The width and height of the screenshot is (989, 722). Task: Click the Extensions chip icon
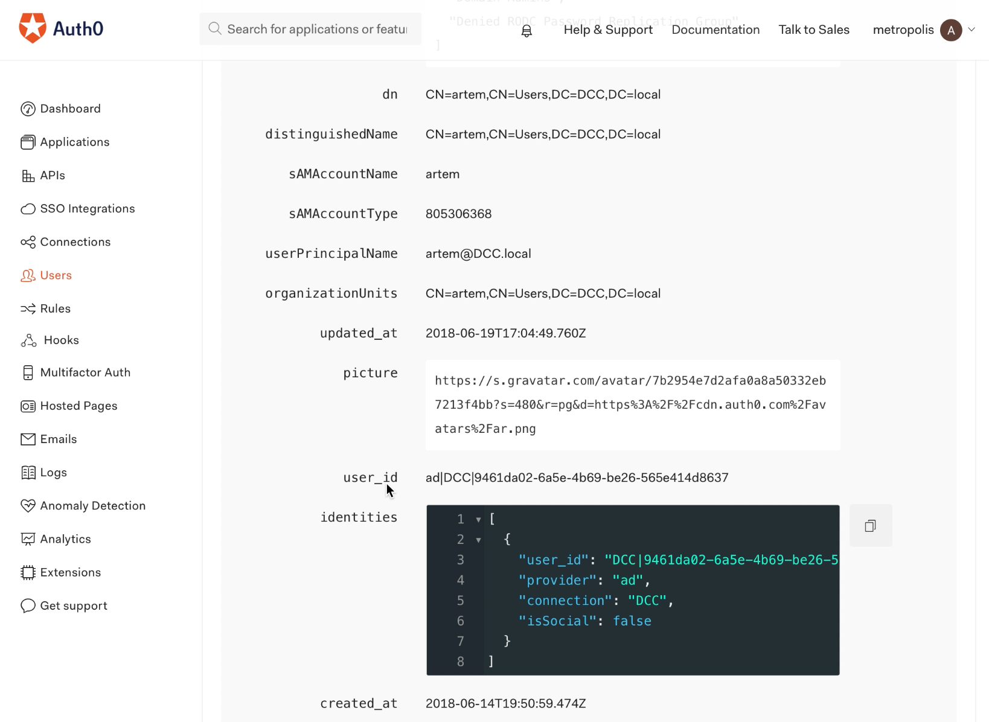28,572
